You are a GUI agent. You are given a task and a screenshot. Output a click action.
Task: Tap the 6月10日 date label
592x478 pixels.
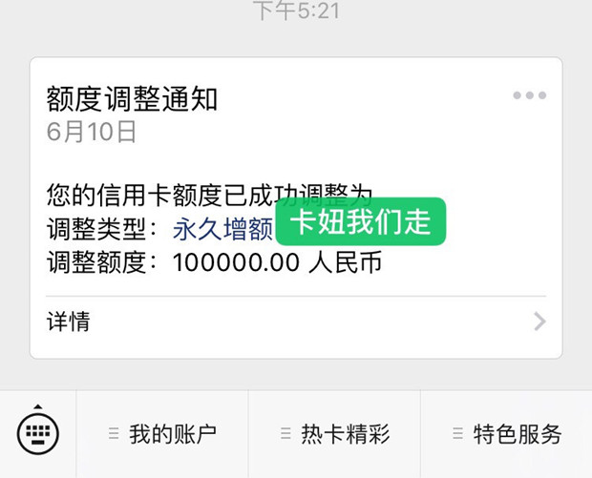point(91,132)
